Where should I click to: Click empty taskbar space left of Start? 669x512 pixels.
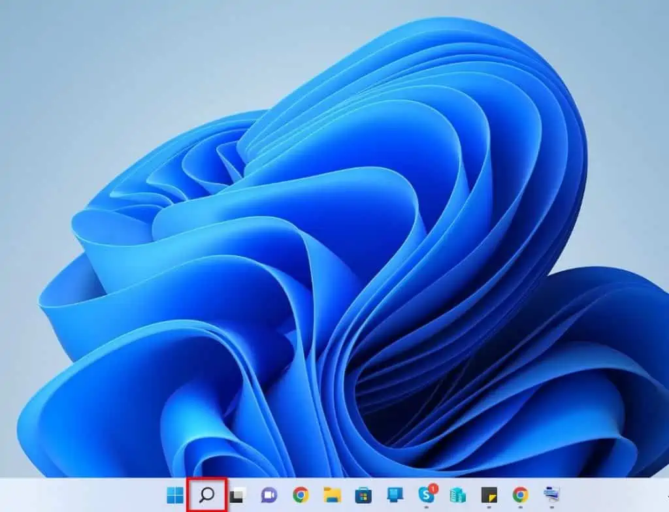(x=78, y=495)
